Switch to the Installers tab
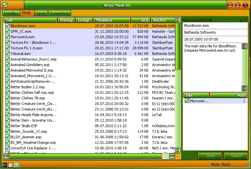Viewport: 251px width, 169px height. coord(11,13)
